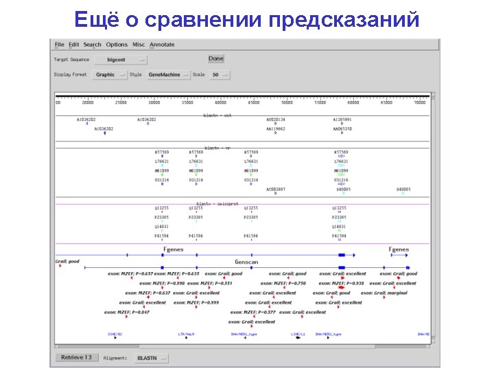This screenshot has height=371, width=494.
Task: Click the Fgenes label above the long gene line
Action: tap(174, 249)
